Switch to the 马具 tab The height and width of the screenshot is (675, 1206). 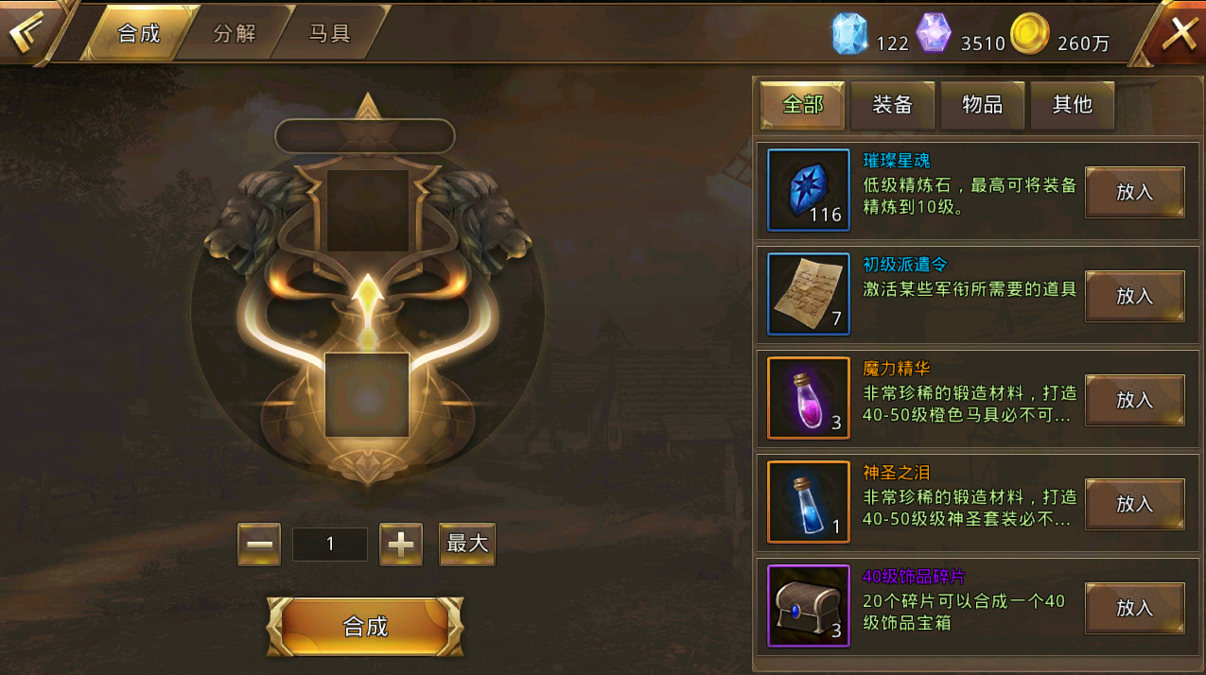pos(330,33)
